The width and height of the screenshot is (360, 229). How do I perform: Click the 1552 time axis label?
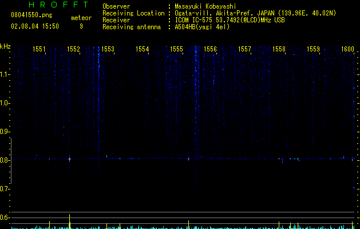coord(73,49)
